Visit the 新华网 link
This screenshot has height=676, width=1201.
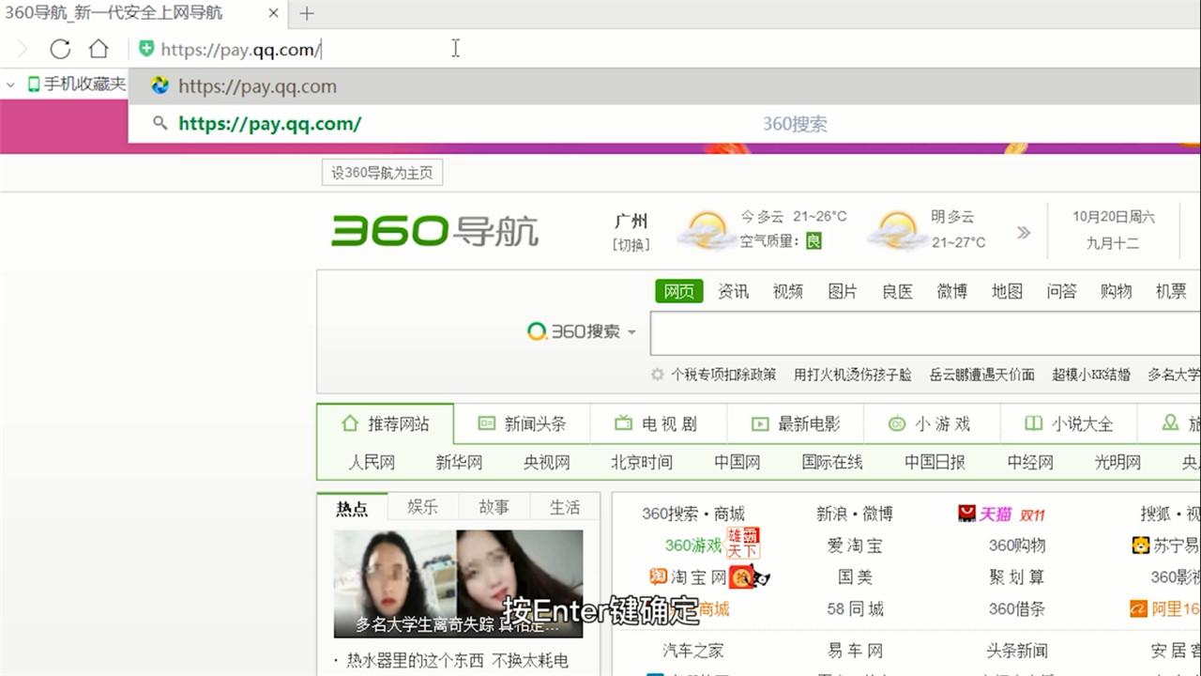pyautogui.click(x=459, y=462)
